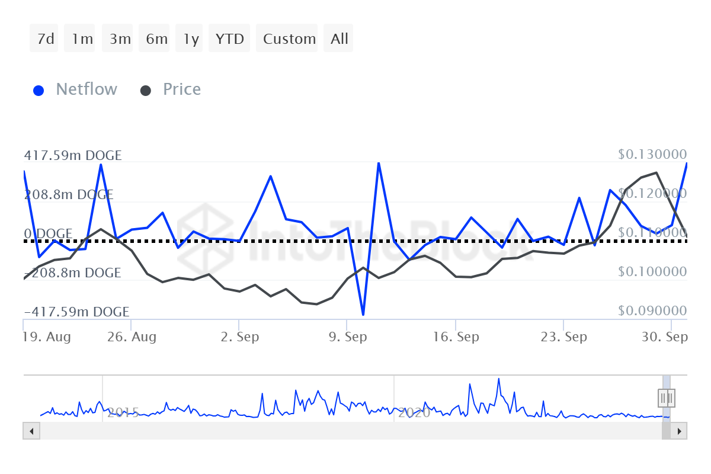Click the blue Netflow legend dot
Image resolution: width=711 pixels, height=474 pixels.
[39, 91]
